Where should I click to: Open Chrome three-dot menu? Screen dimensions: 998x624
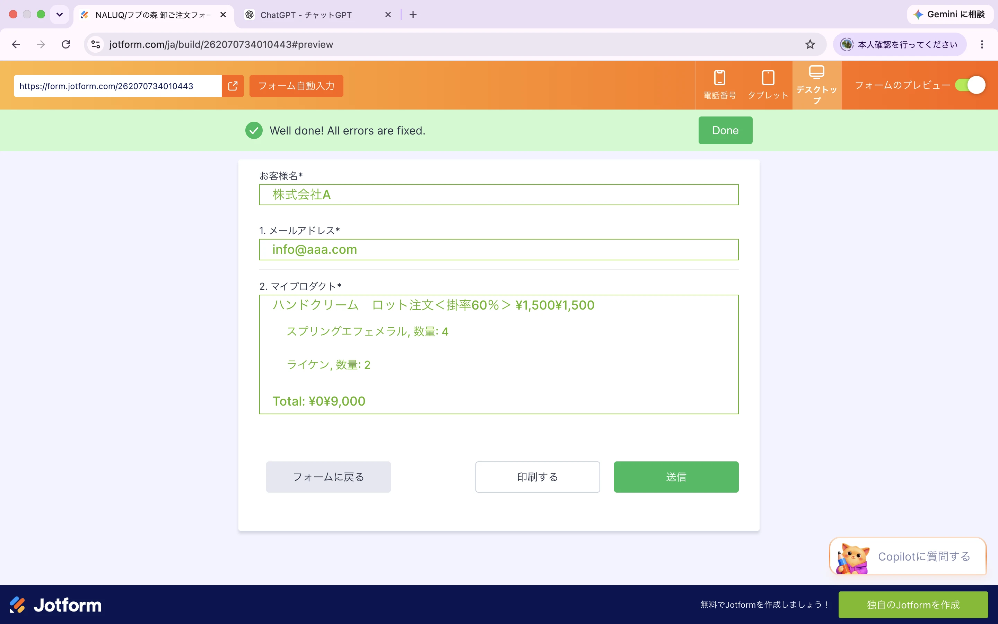[x=982, y=44]
